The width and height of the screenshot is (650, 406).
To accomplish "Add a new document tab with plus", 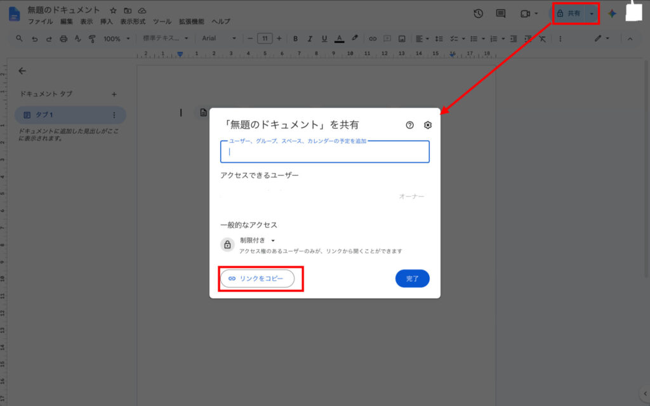I will (114, 94).
